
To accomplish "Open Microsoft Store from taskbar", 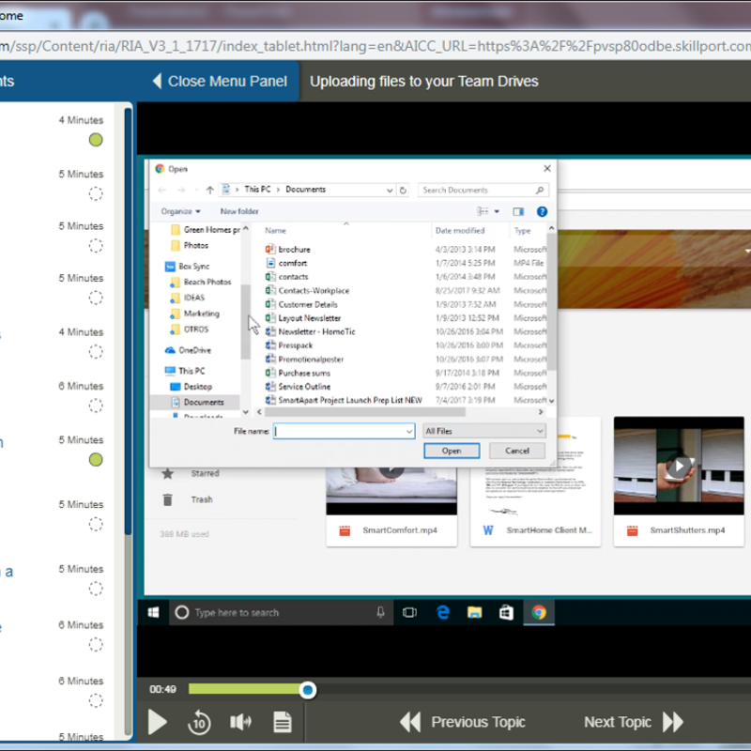I will pyautogui.click(x=507, y=613).
